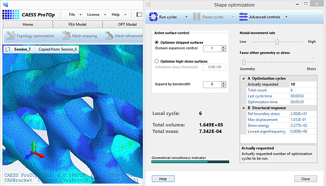Click the Close button in the dialog
The height and width of the screenshot is (186, 326).
(306, 179)
